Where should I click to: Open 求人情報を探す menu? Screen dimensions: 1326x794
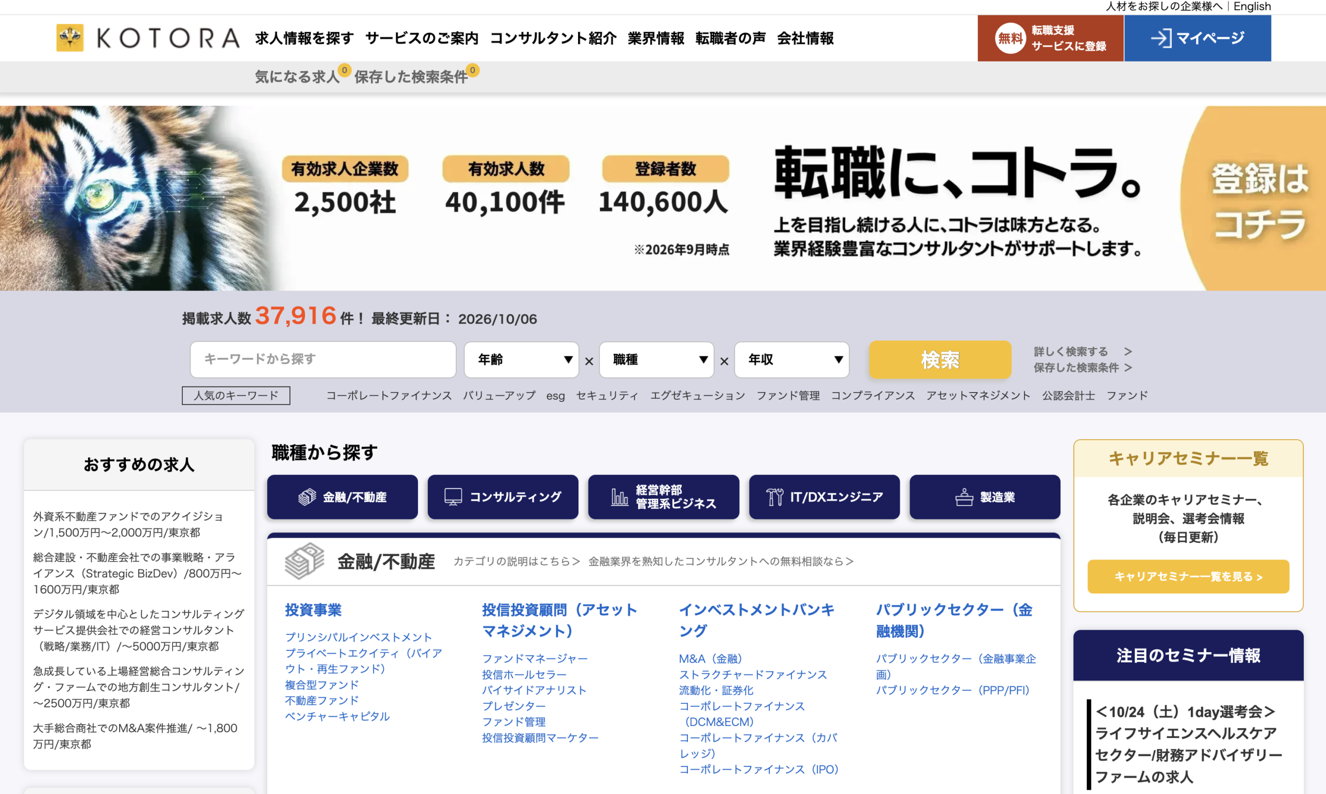tap(305, 38)
